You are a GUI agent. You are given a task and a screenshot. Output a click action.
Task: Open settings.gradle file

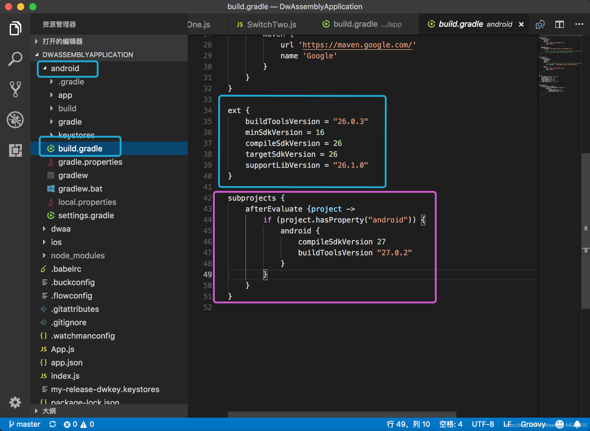tap(109, 215)
